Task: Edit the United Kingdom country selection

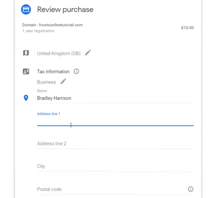Action: (88, 53)
